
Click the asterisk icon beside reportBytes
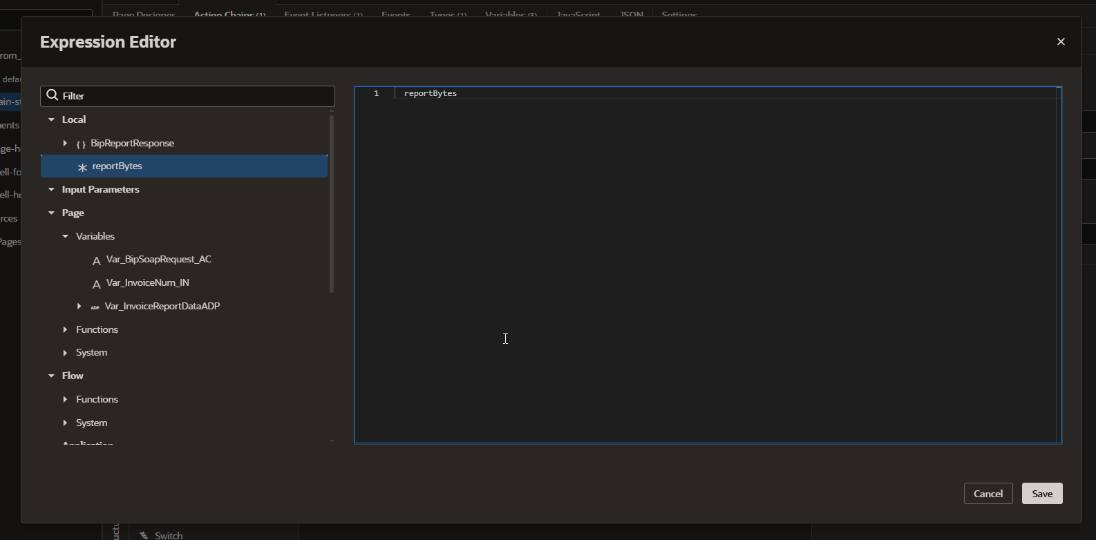[x=82, y=167]
